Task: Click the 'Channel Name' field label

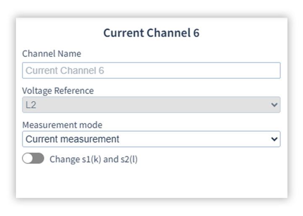Action: [x=52, y=54]
